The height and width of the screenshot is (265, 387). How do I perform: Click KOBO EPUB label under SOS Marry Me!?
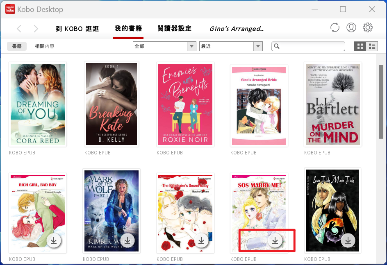point(244,259)
